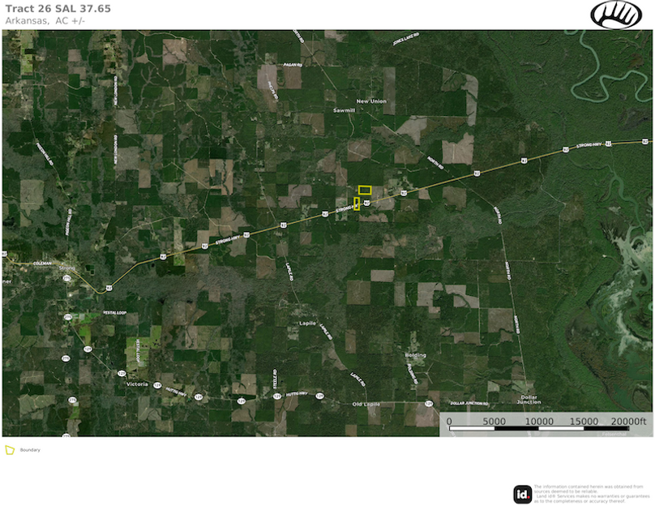Screen dimensions: 655x506
Task: Select the Old Lapile place label
Action: [x=366, y=404]
